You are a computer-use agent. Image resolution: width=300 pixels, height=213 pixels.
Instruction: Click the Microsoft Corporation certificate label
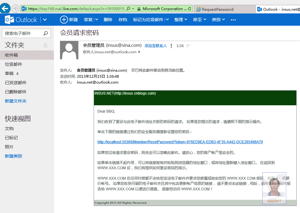coord(165,9)
